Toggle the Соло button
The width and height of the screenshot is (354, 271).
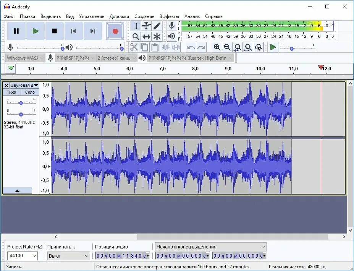click(30, 92)
